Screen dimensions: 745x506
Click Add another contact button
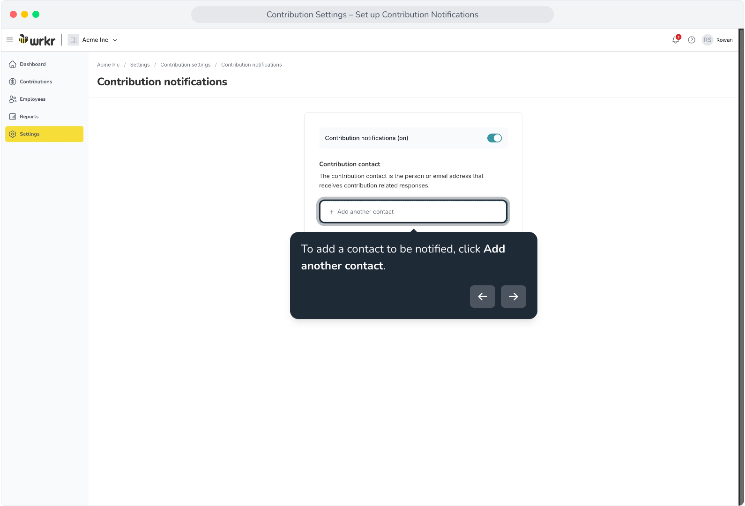(x=413, y=212)
